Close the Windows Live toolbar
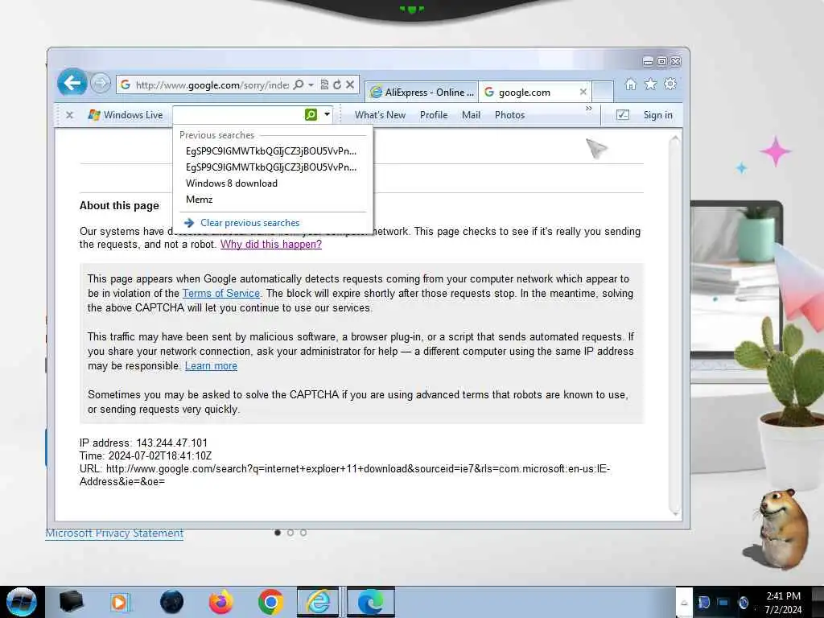The width and height of the screenshot is (824, 618). (69, 114)
